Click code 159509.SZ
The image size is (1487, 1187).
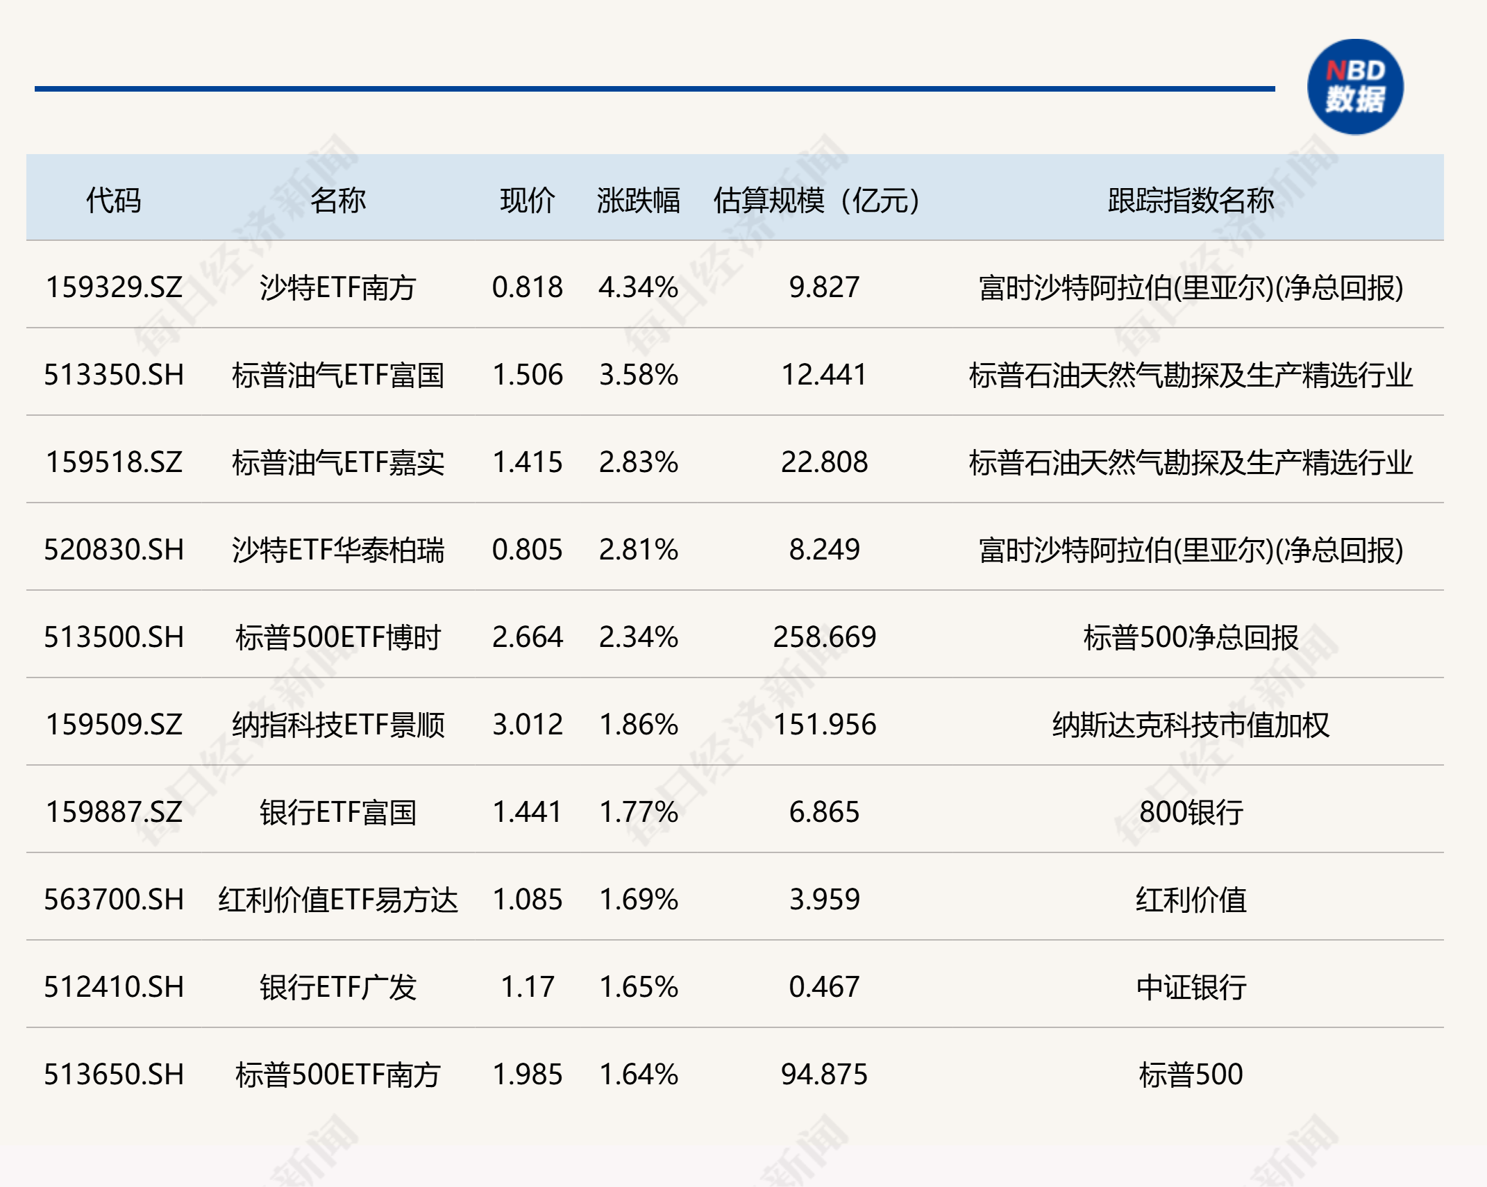coord(114,725)
